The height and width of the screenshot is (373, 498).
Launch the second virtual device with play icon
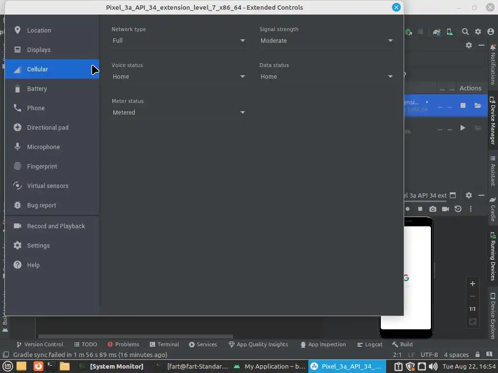point(463,128)
